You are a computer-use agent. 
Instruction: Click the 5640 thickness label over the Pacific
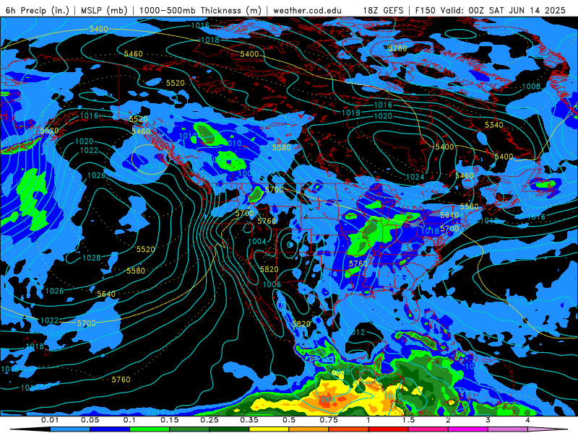[x=106, y=294]
